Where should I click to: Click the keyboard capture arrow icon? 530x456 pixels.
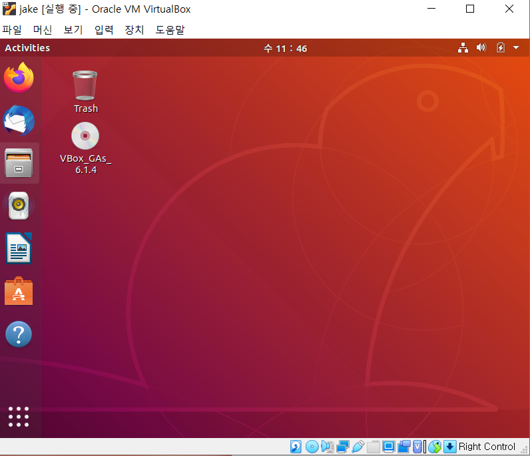click(x=450, y=447)
